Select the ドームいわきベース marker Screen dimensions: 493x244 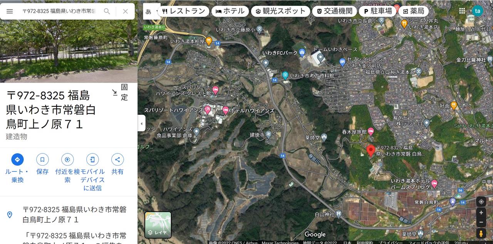pyautogui.click(x=320, y=58)
